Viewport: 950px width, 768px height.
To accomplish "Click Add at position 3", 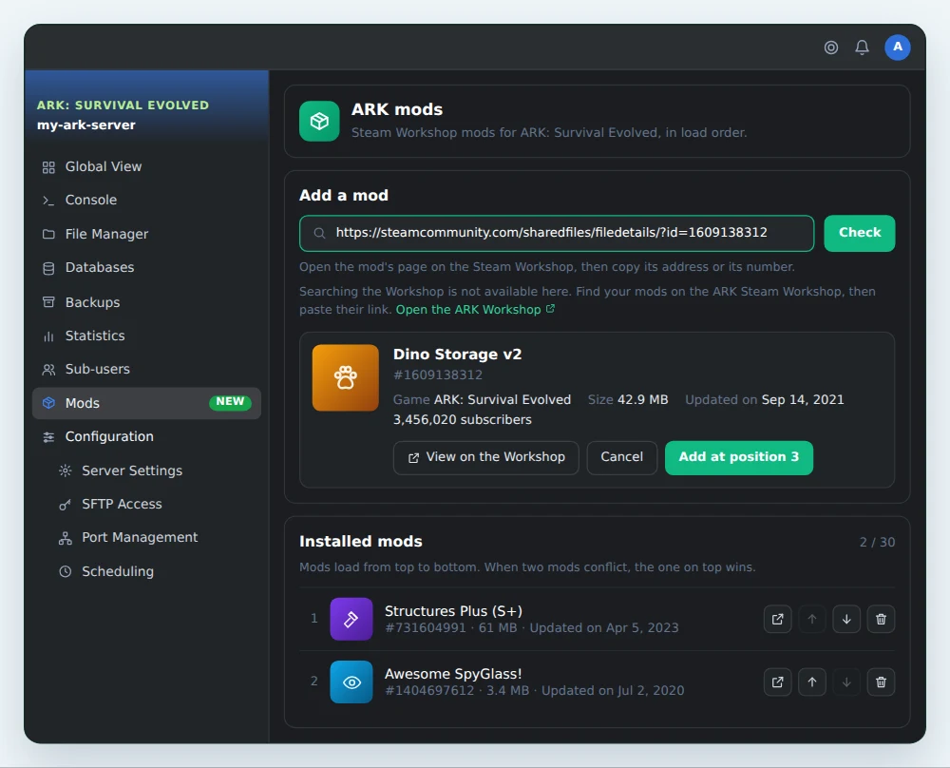I will (738, 457).
